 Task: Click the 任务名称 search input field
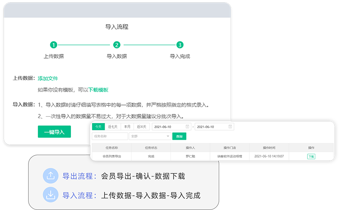[110, 136]
